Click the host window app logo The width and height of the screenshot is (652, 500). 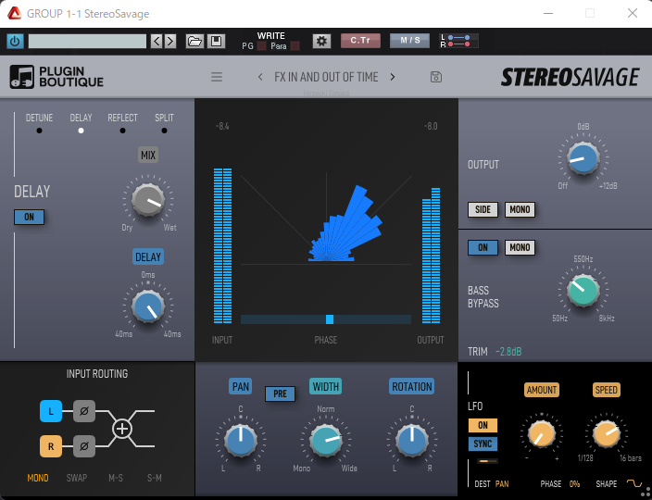14,14
